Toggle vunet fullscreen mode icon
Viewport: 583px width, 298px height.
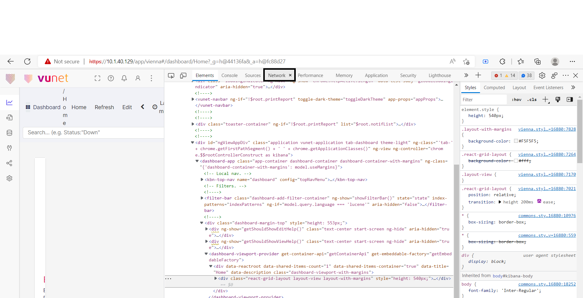coord(97,78)
